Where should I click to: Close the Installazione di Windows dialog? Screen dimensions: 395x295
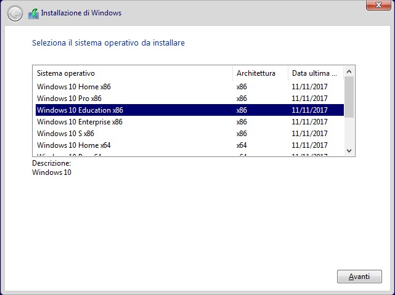(378, 5)
